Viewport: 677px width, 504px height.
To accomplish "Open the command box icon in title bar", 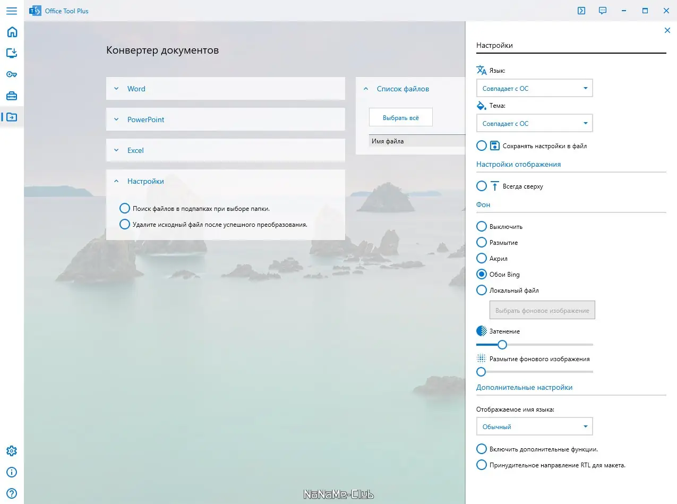I will [x=581, y=11].
